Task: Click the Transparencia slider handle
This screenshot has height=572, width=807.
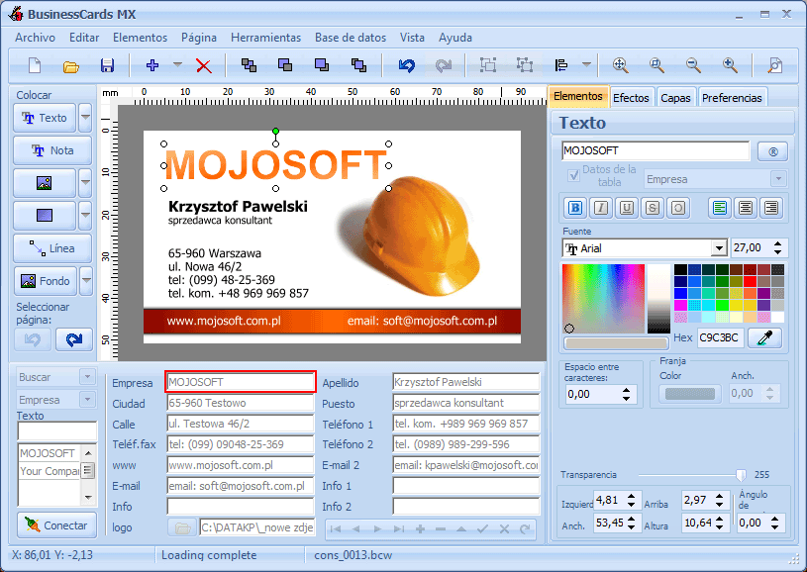Action: [741, 474]
